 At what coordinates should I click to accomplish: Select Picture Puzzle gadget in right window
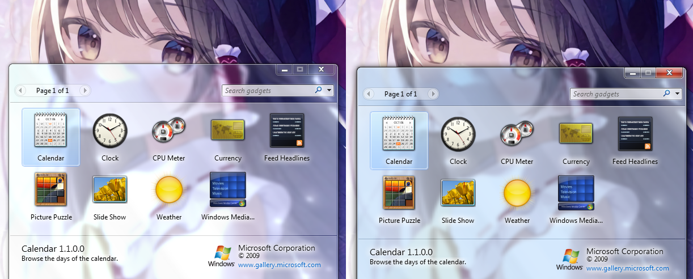(x=399, y=200)
